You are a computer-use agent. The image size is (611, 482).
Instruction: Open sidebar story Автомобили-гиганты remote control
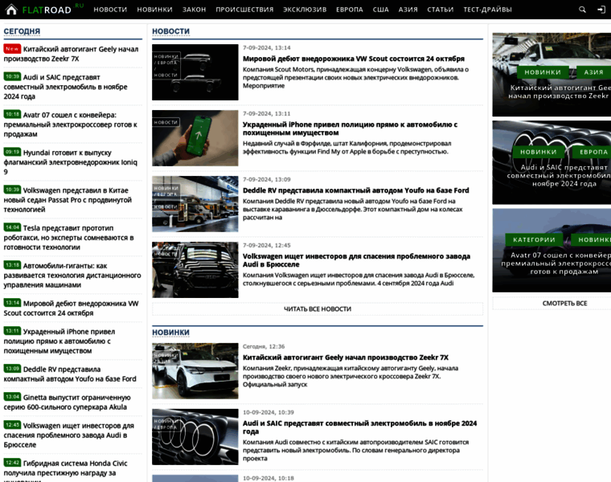[x=72, y=276]
